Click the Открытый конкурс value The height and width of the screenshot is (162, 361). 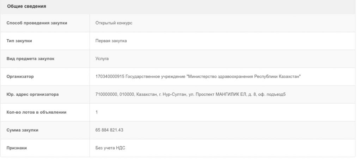tap(114, 23)
